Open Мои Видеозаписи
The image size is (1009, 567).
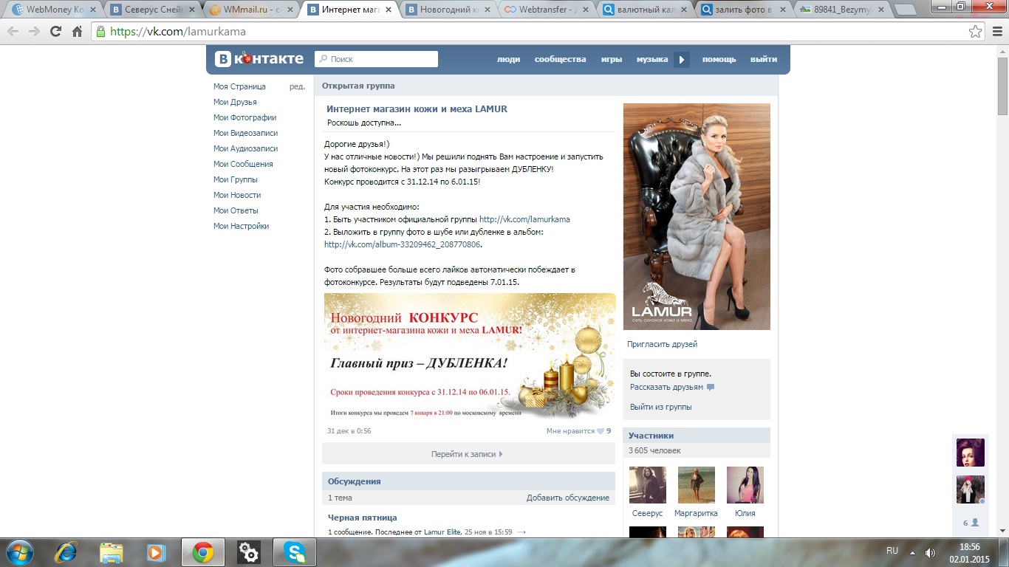[x=245, y=133]
